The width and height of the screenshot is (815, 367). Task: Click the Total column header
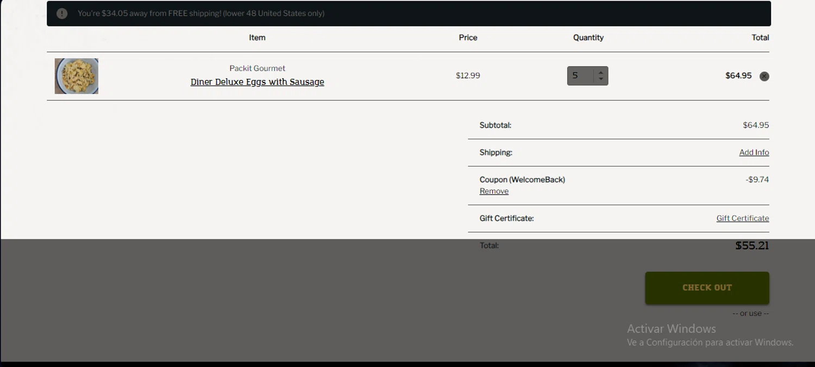760,37
